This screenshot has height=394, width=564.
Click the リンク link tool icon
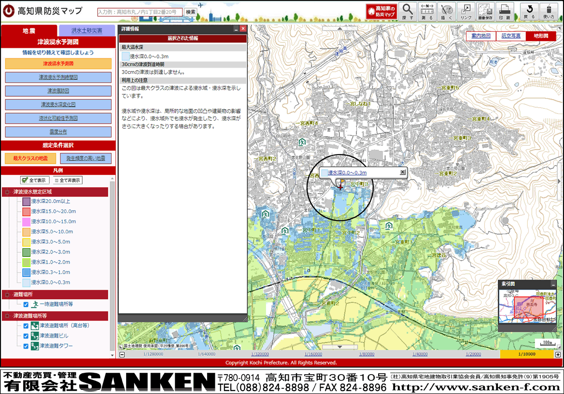pyautogui.click(x=466, y=11)
